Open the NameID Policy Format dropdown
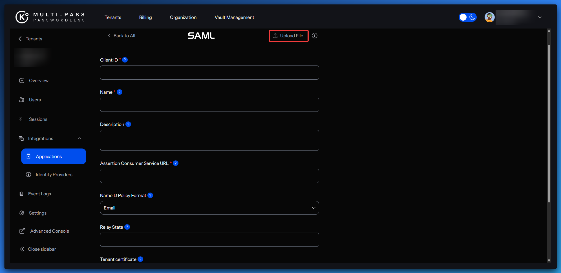 click(209, 208)
